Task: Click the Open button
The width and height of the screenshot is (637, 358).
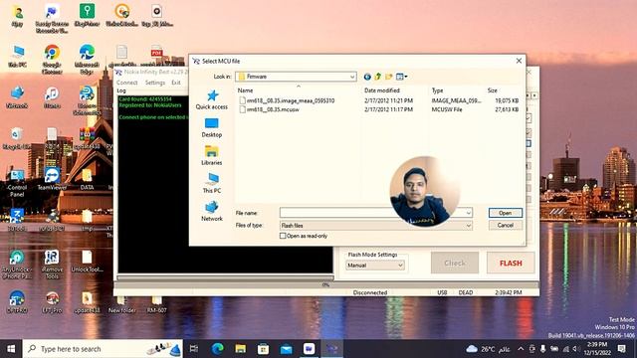Action: pos(505,213)
